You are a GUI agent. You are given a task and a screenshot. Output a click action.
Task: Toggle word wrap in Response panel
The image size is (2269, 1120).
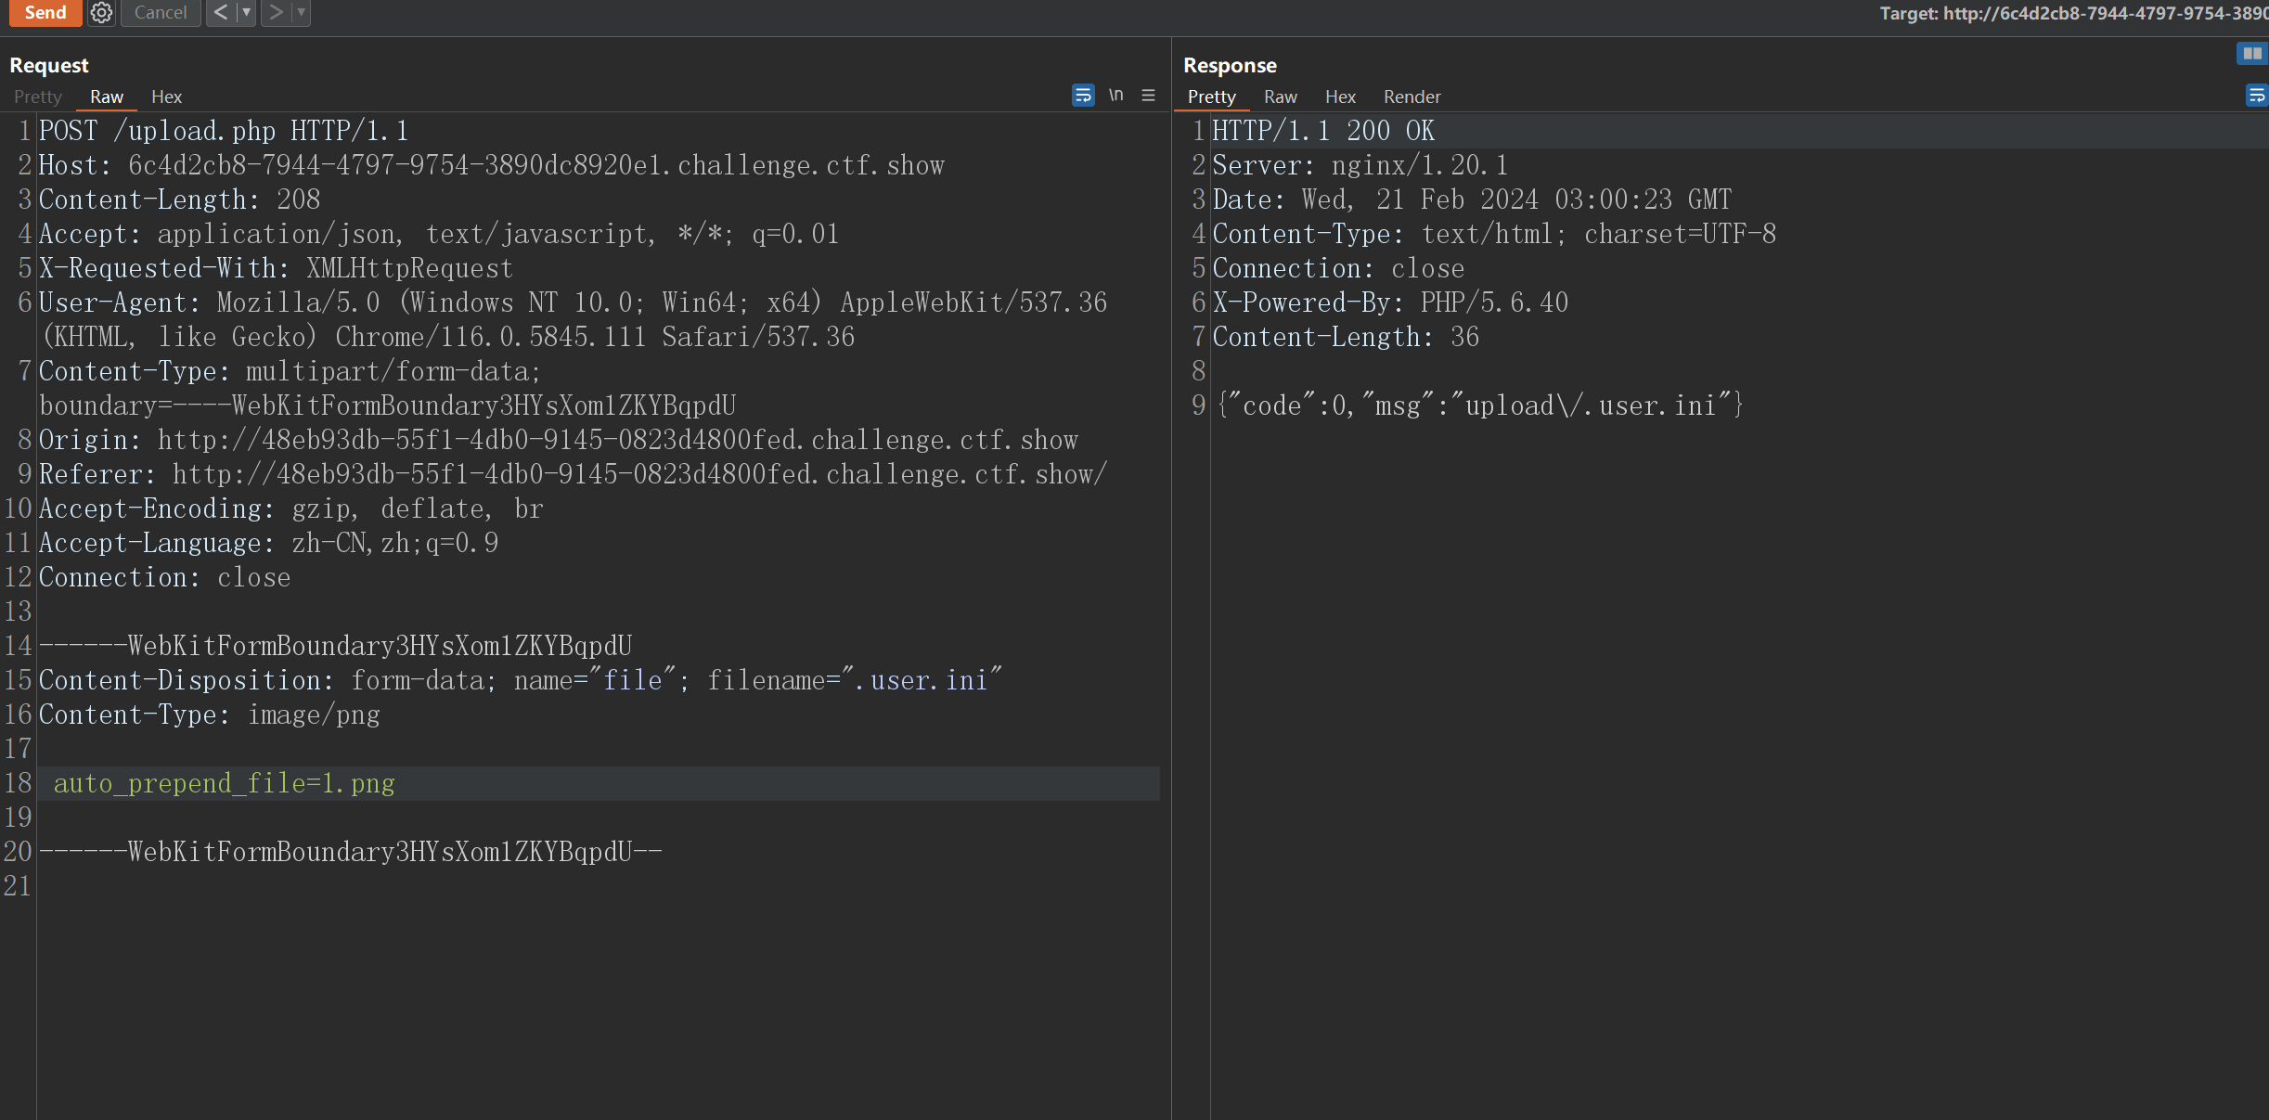coord(2257,95)
